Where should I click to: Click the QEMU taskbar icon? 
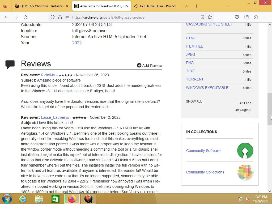point(88,199)
